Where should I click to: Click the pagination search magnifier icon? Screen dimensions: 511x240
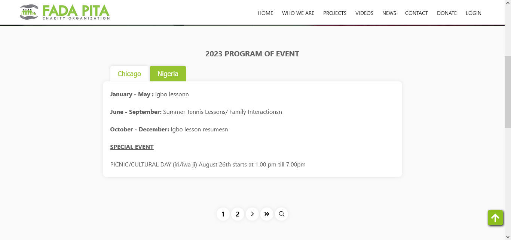tap(282, 214)
